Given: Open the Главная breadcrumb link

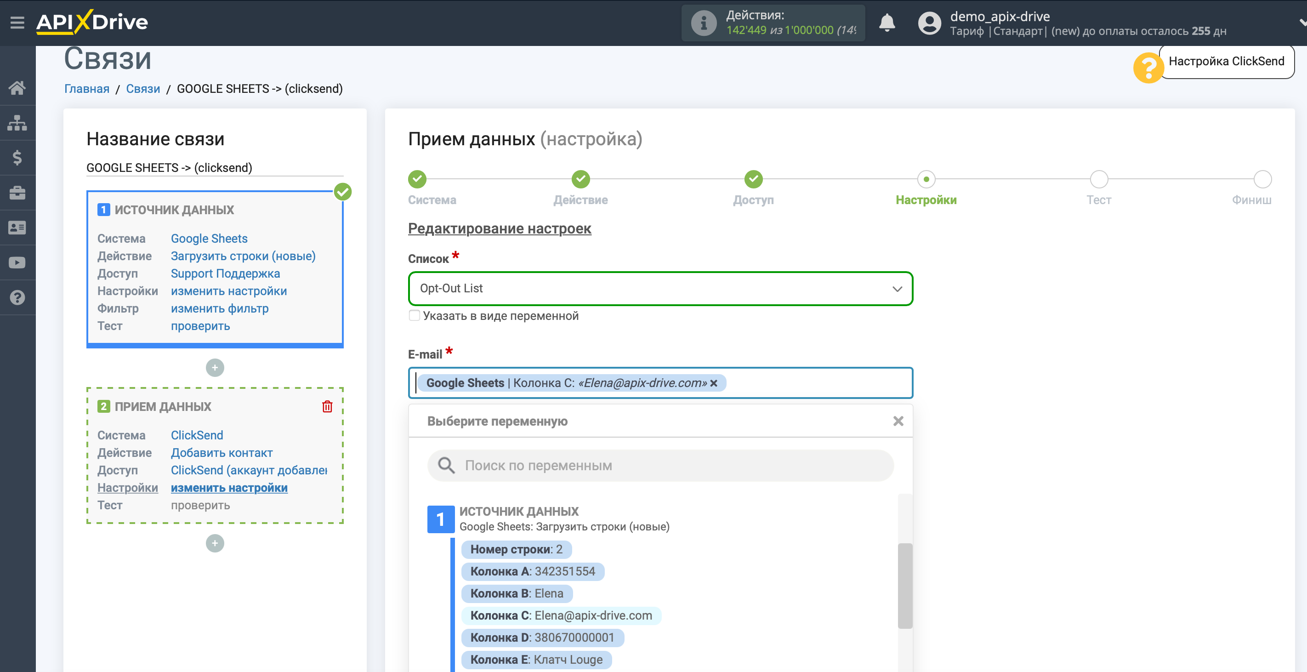Looking at the screenshot, I should click(x=87, y=89).
